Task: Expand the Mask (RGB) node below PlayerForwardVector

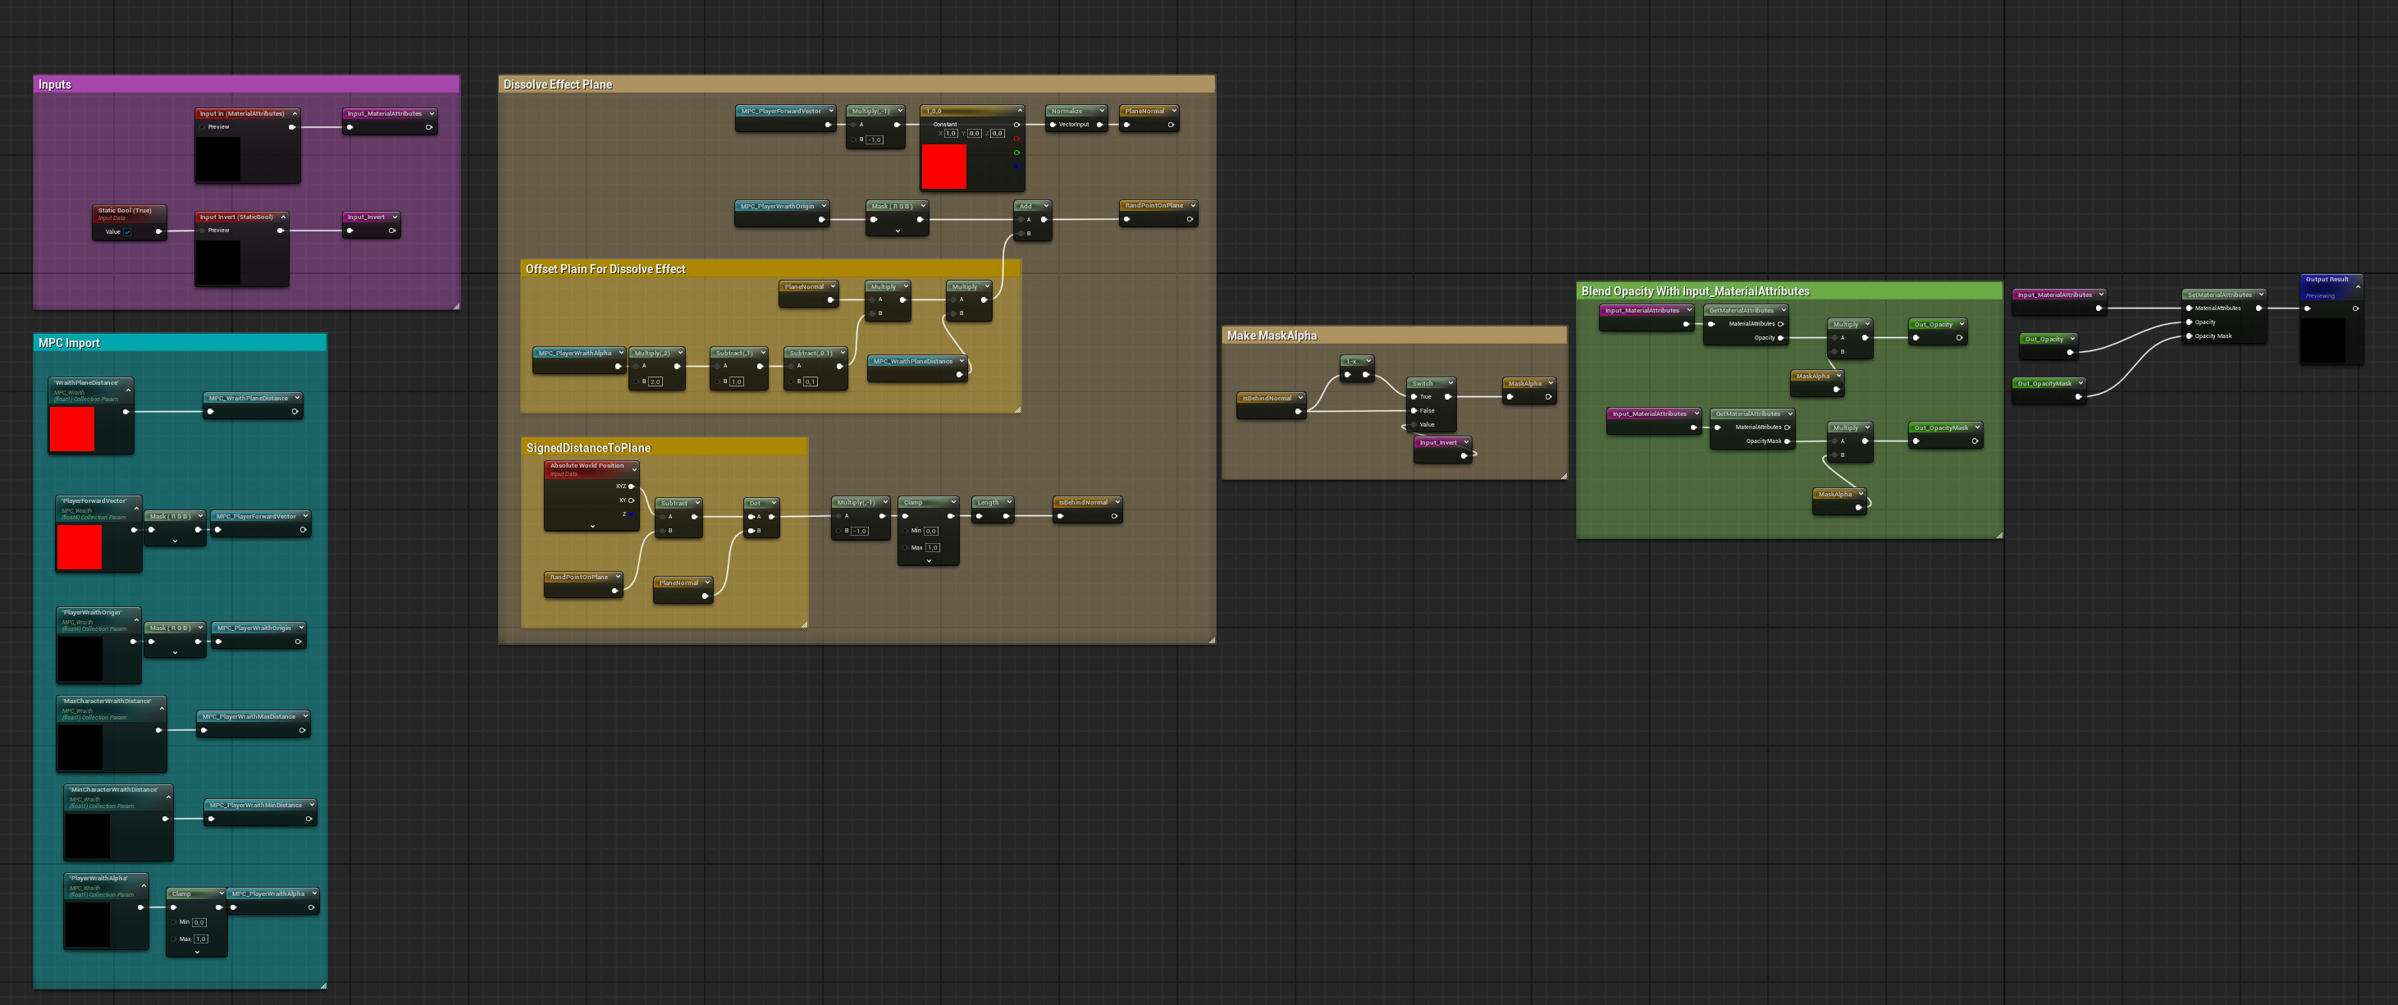Action: 175,541
